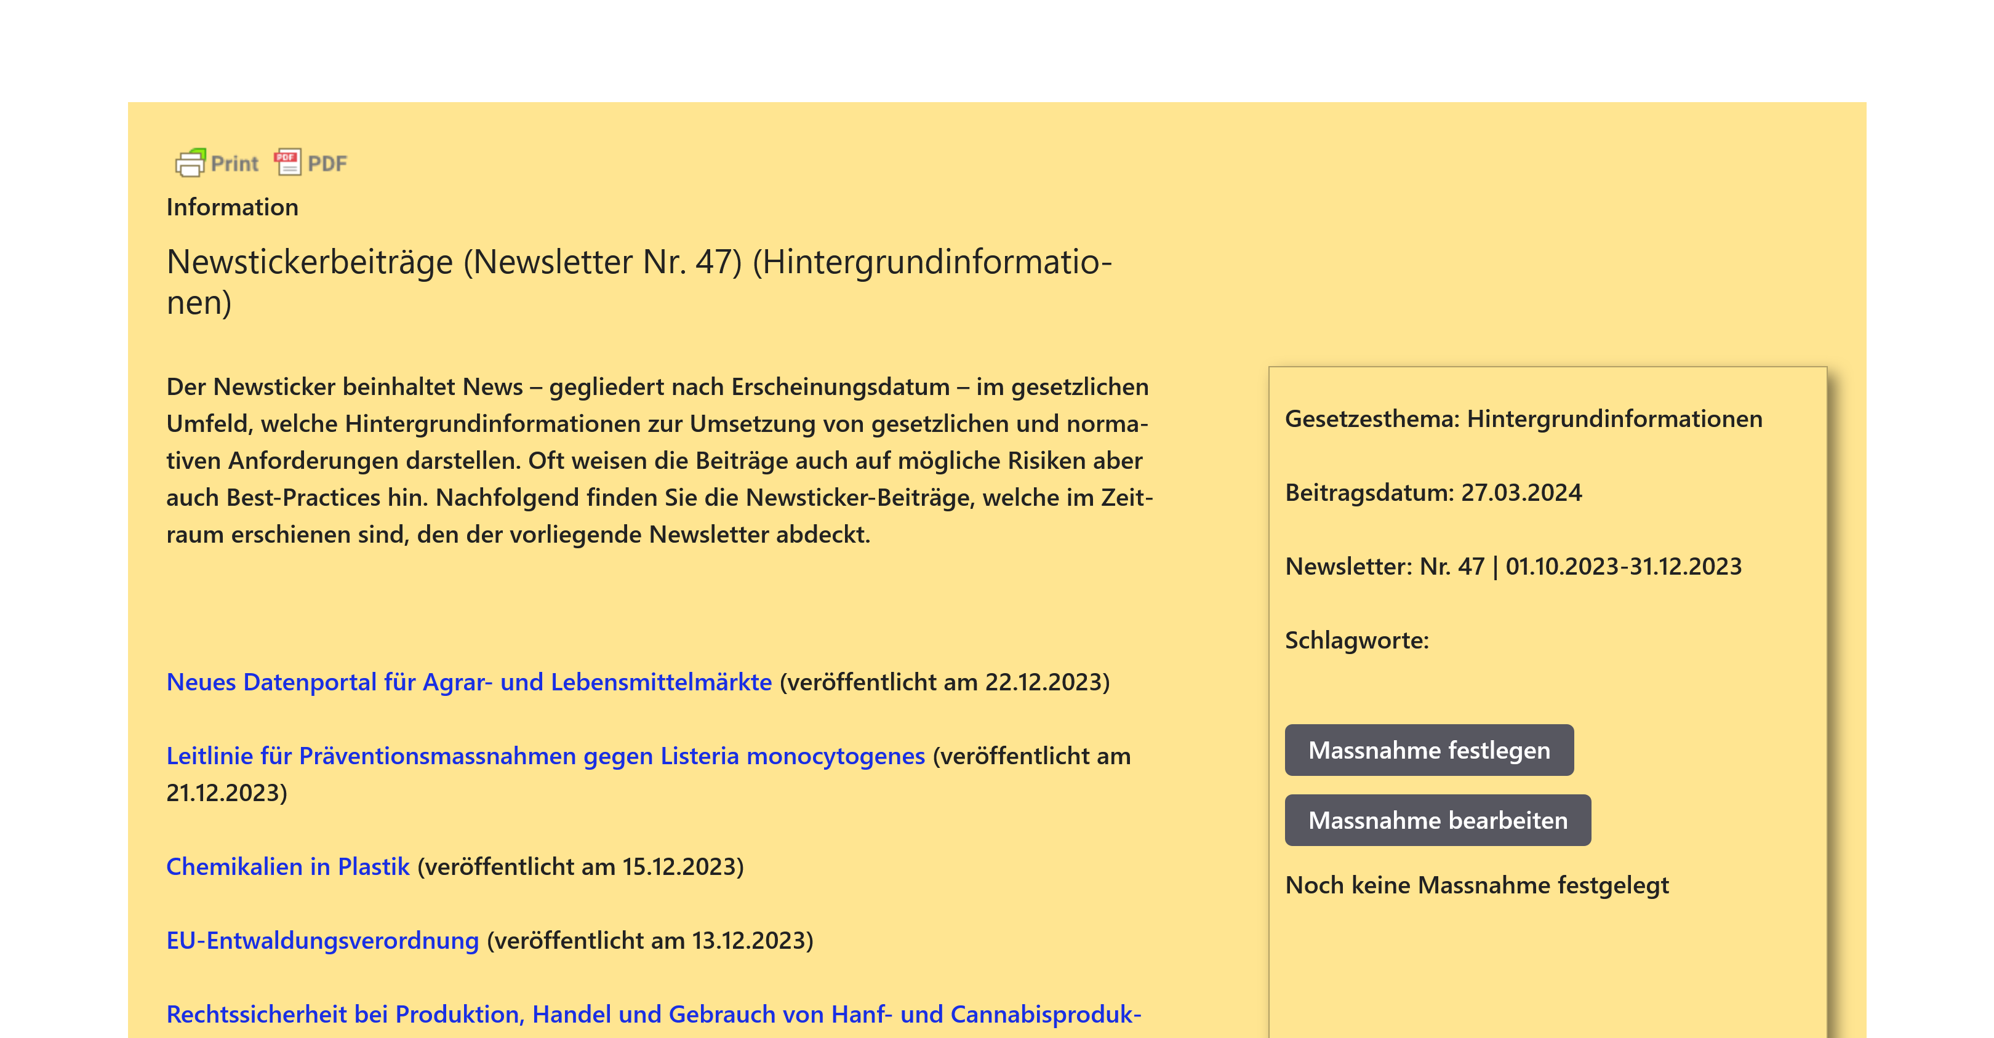
Task: Follow the EU-Entwaldungsverordnung link
Action: pos(322,940)
